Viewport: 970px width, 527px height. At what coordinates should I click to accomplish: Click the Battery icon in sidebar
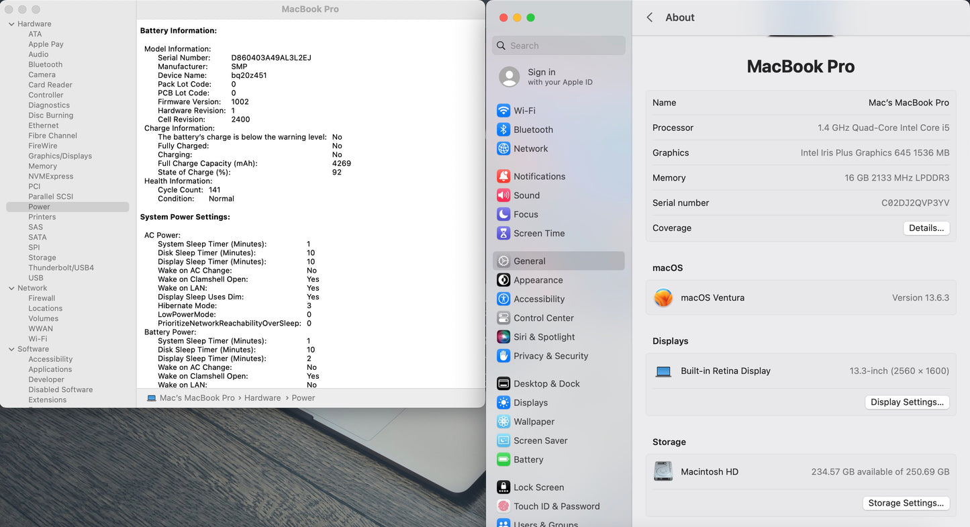click(503, 460)
